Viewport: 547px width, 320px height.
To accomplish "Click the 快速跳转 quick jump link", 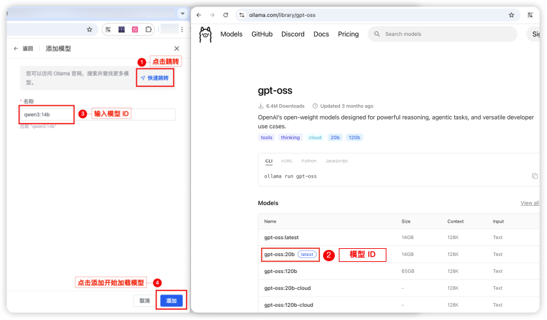I will pos(155,78).
